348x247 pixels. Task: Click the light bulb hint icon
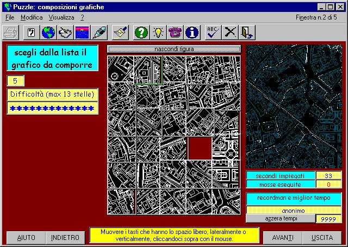click(x=158, y=33)
